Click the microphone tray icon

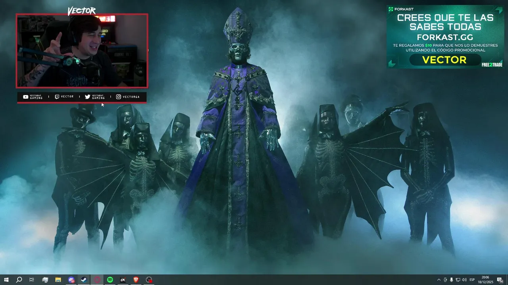click(x=452, y=280)
